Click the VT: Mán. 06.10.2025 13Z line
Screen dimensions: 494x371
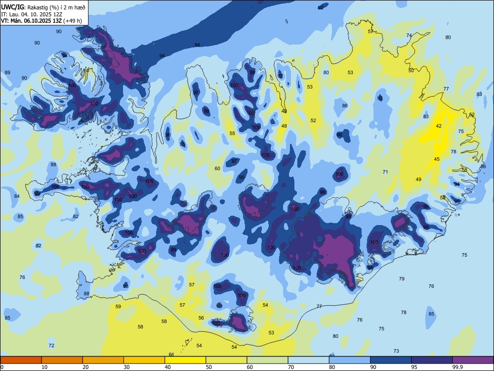click(x=41, y=21)
